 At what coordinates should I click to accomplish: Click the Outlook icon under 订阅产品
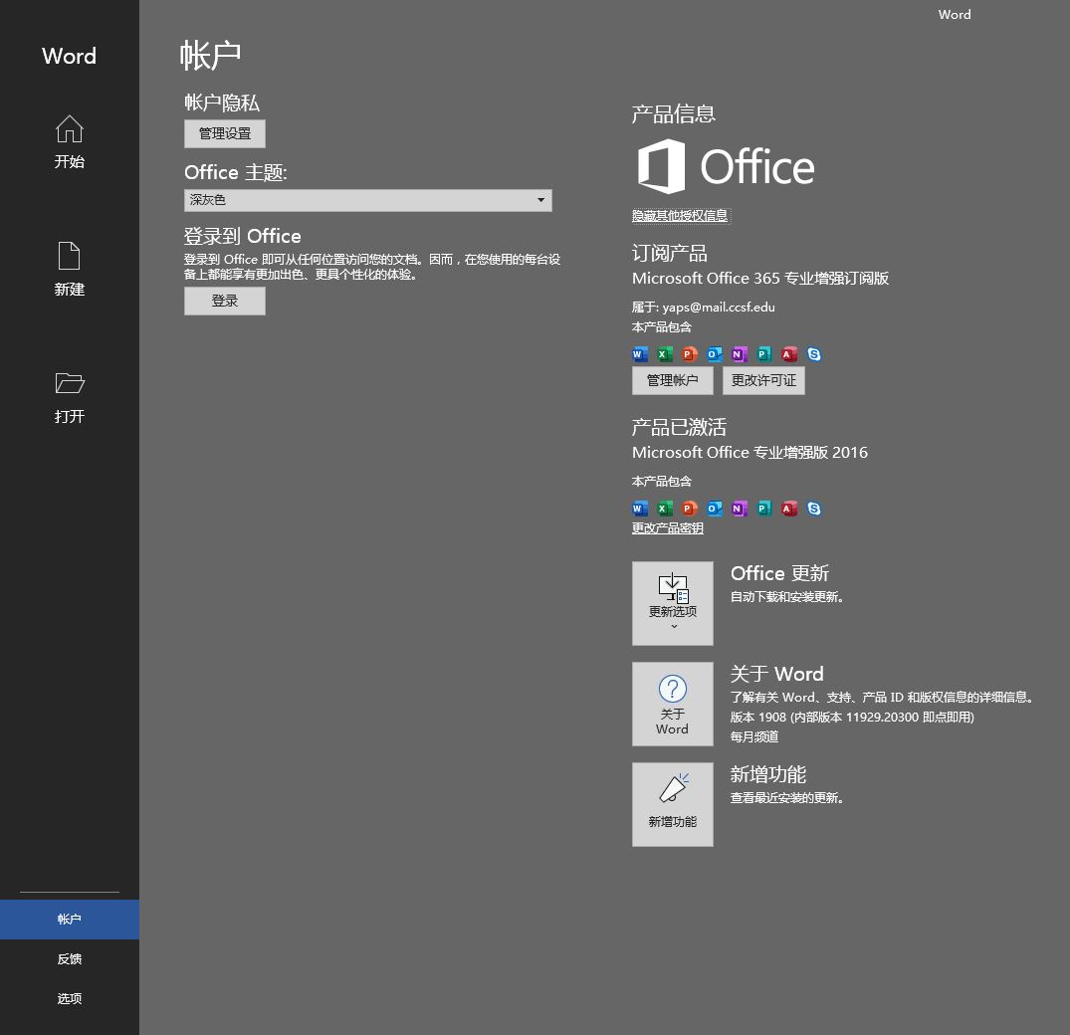click(x=715, y=354)
